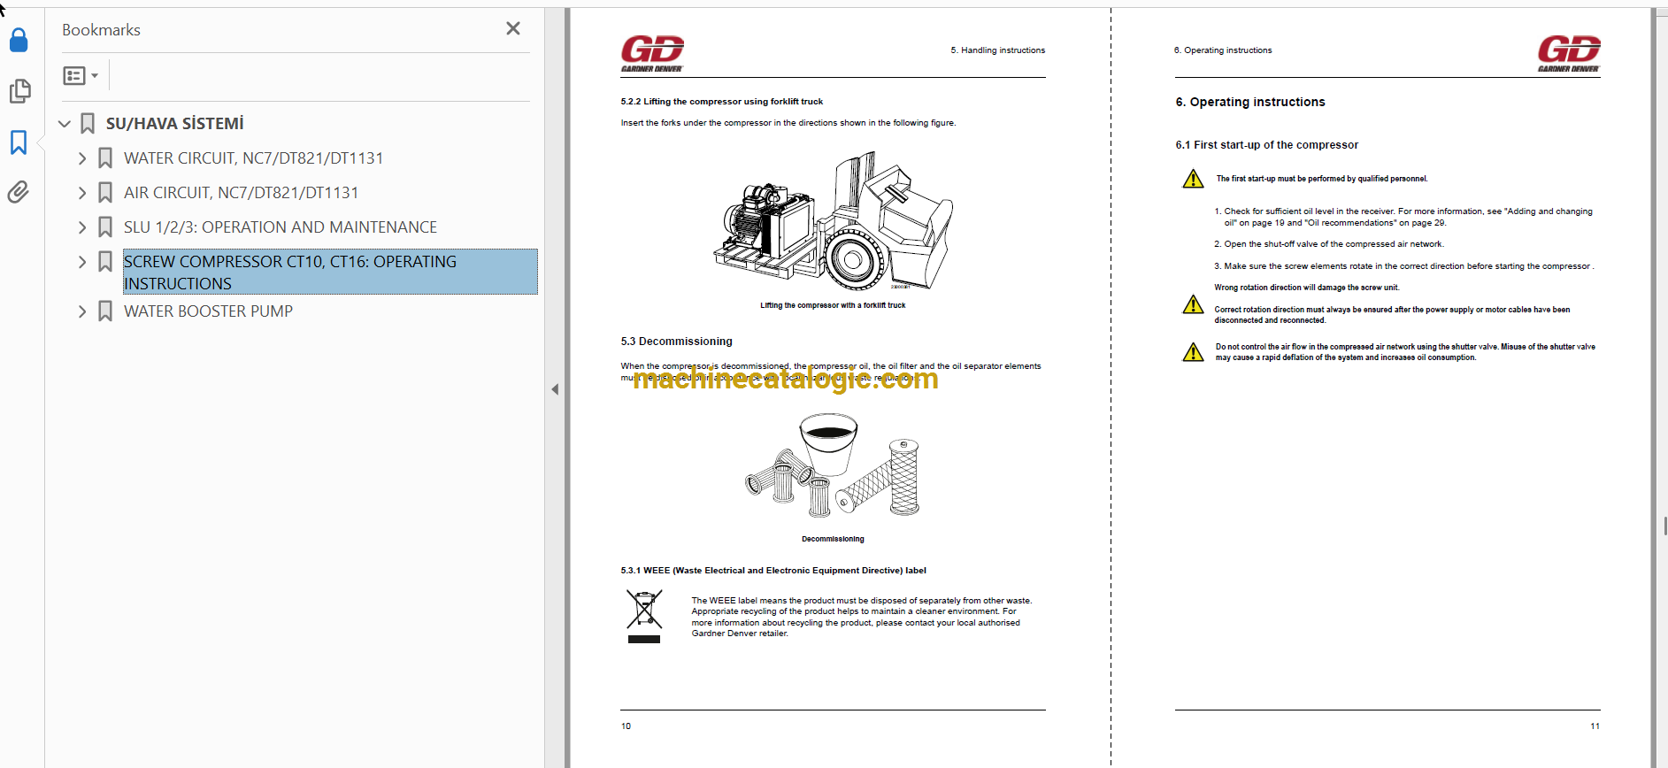Click the WEEE crossed-out bin symbol
This screenshot has height=768, width=1668.
tap(644, 616)
